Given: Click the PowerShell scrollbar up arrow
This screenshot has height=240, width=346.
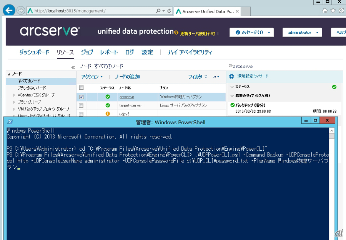Looking at the screenshot, I should click(332, 131).
